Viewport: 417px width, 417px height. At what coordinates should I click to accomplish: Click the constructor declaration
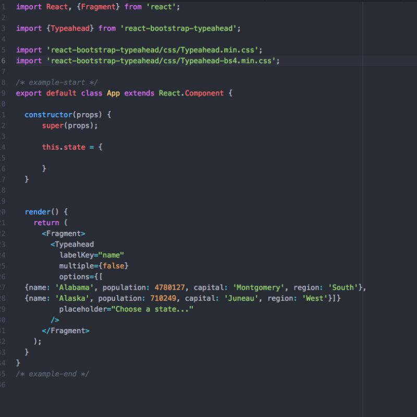point(49,114)
